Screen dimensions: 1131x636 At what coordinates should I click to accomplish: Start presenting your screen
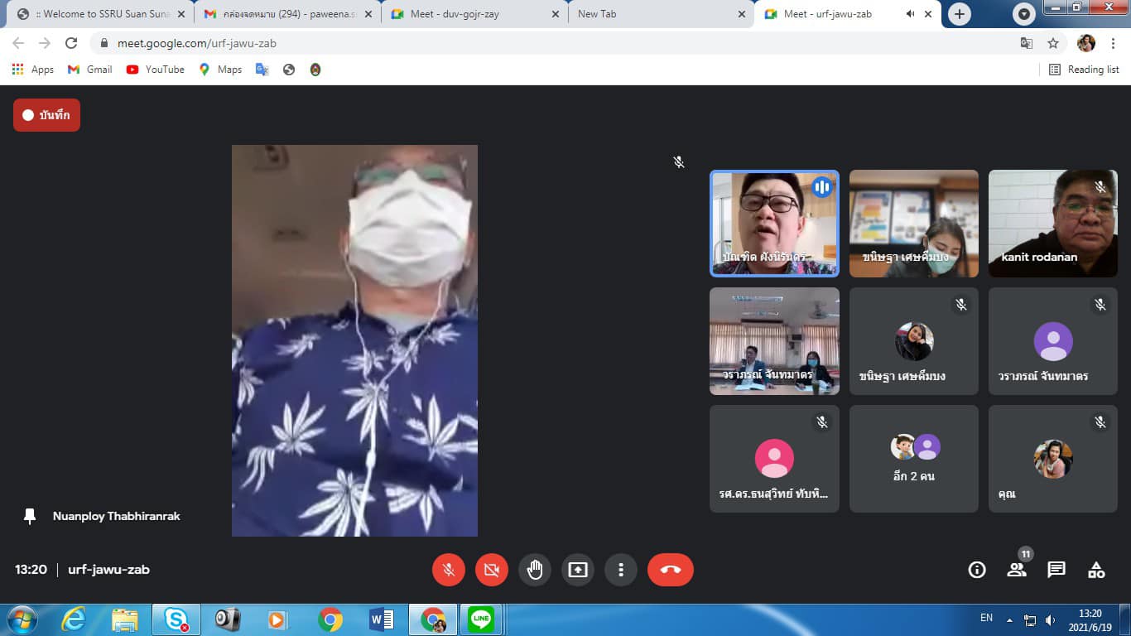(577, 570)
